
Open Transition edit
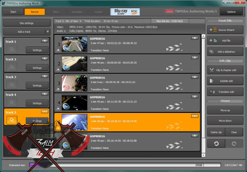coord(225,92)
